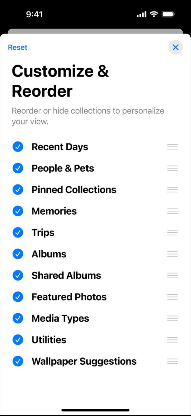Screen dimensions: 191x416
Task: Tap the reorder handle beside Shared Albums
Action: pos(172,276)
